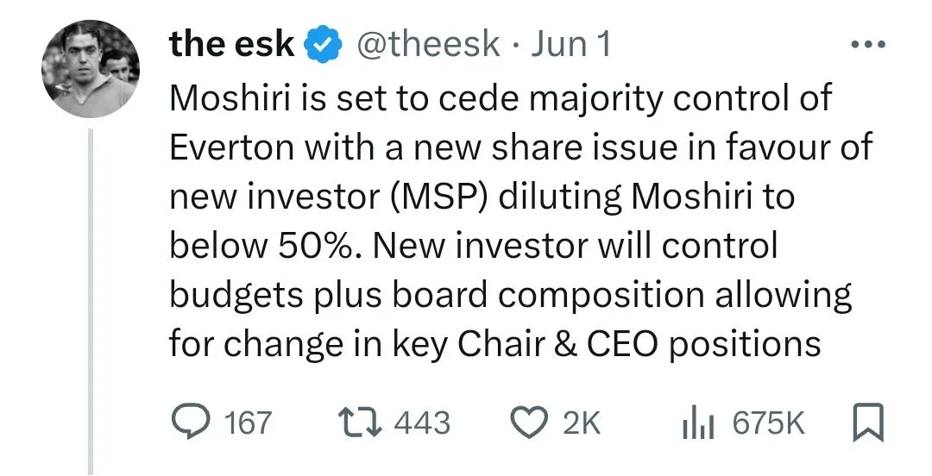Click the 443 retweets count
932x476 pixels.
[x=421, y=423]
